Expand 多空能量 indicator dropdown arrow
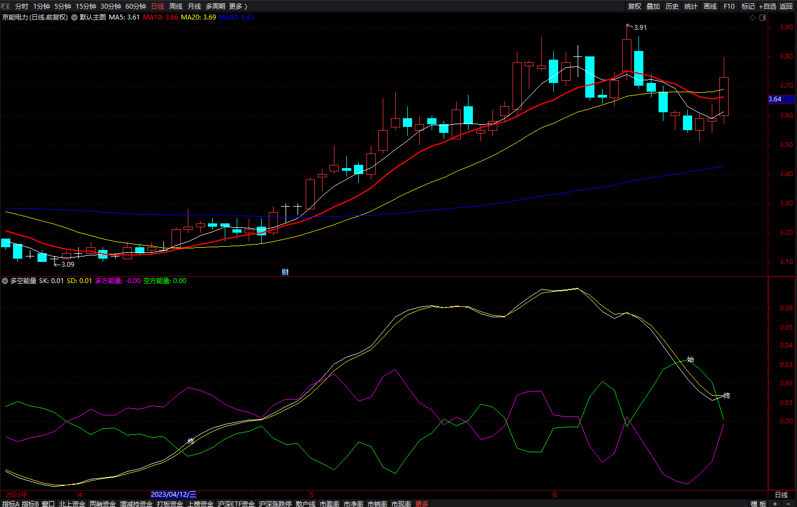Image resolution: width=797 pixels, height=507 pixels. [5, 281]
